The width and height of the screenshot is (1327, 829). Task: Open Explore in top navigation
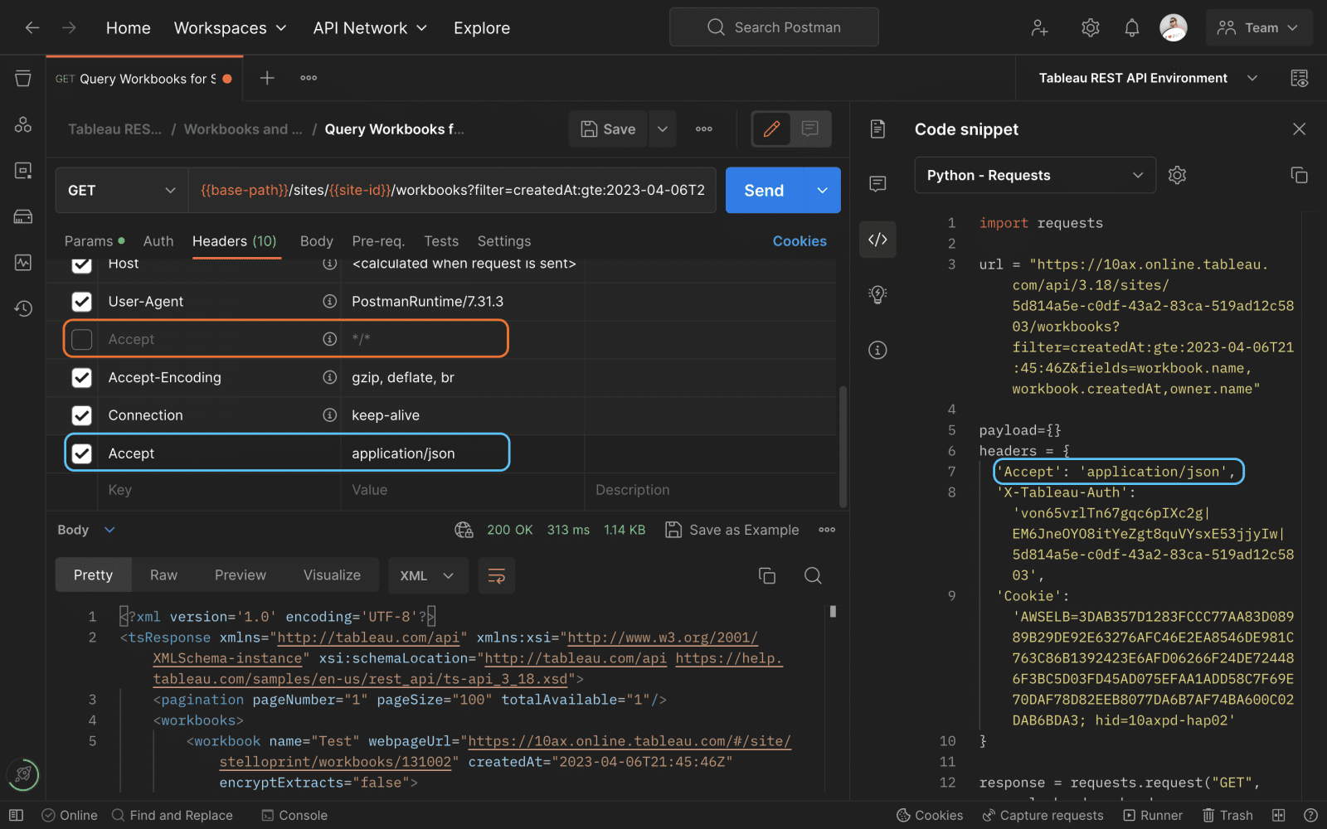click(x=482, y=28)
